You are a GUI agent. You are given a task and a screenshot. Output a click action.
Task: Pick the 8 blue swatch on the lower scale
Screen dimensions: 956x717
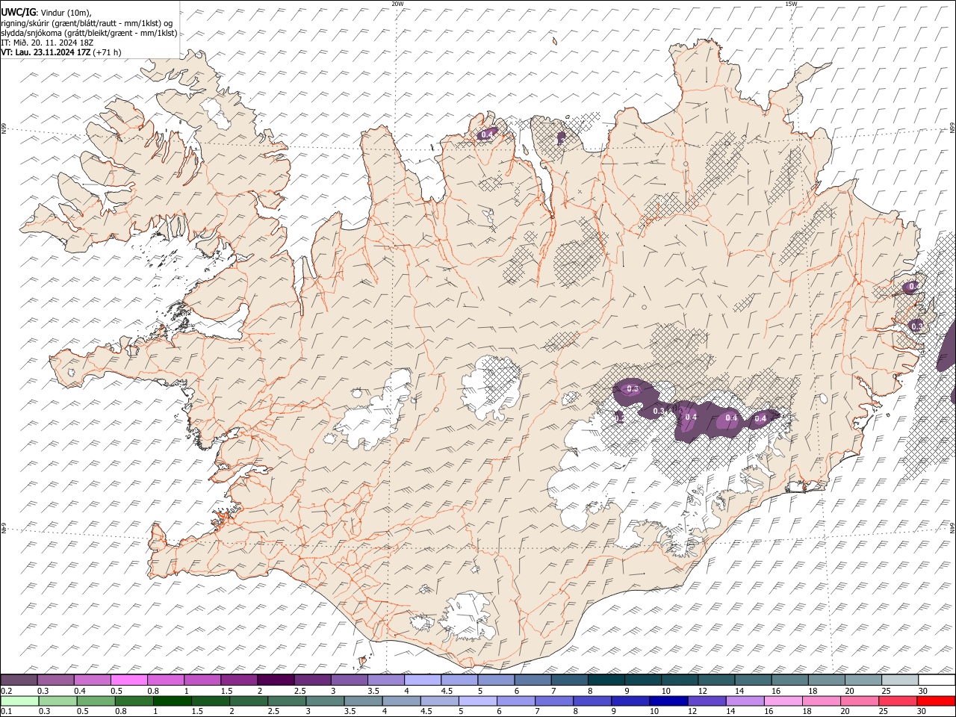(592, 701)
